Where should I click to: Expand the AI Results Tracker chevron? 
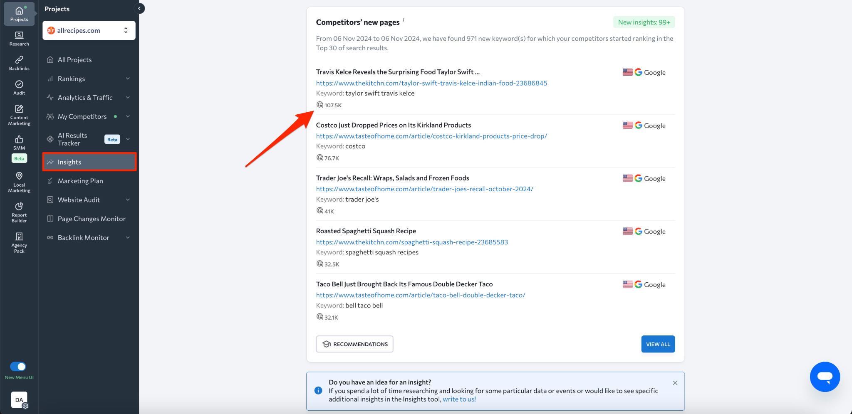[128, 139]
